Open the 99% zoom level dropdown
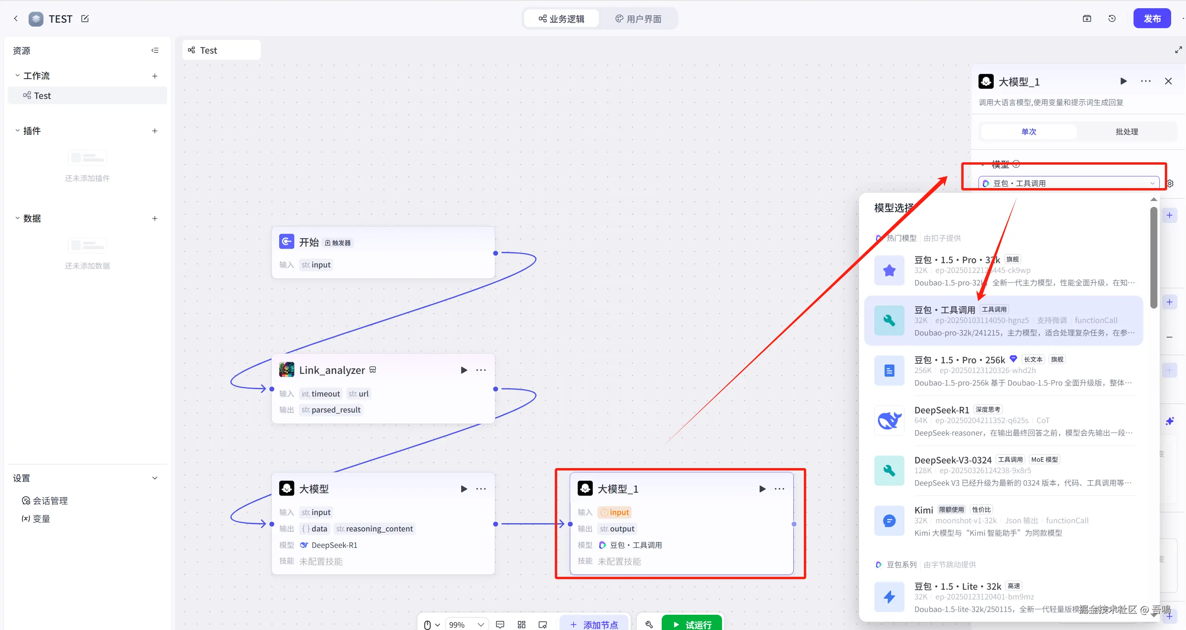This screenshot has height=630, width=1186. 466,624
